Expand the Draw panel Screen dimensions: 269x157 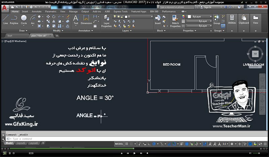pyautogui.click(x=23, y=31)
